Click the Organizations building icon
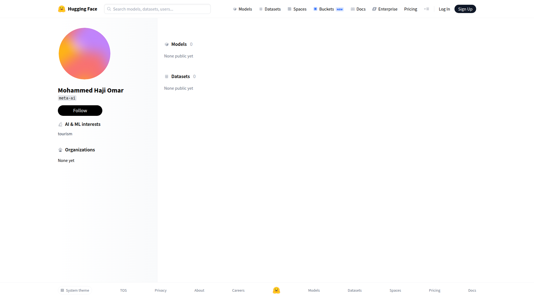Screen dimensions: 534x300 [60, 150]
